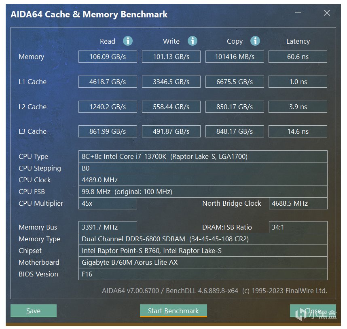Click the Memory row label
347x329 pixels.
[32, 57]
